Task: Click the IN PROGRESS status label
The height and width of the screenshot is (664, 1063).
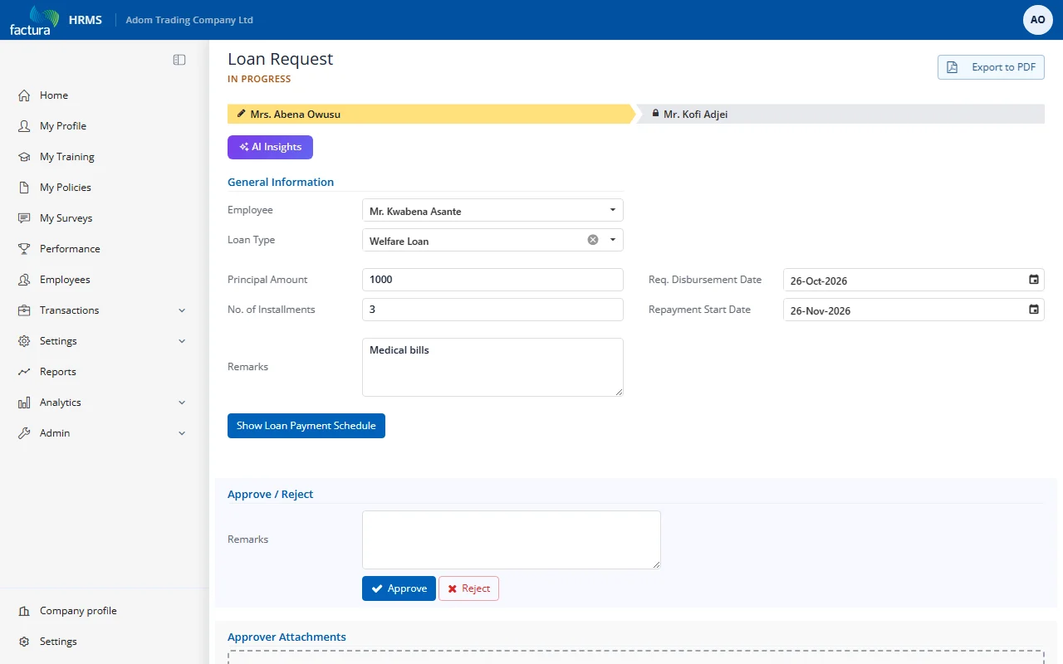Action: coord(259,79)
